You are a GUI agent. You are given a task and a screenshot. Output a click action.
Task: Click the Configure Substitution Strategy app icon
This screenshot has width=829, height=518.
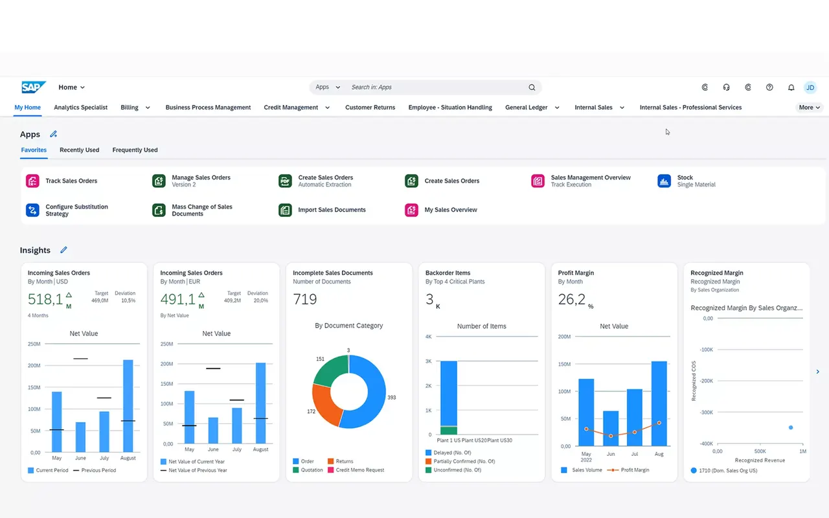pyautogui.click(x=32, y=210)
